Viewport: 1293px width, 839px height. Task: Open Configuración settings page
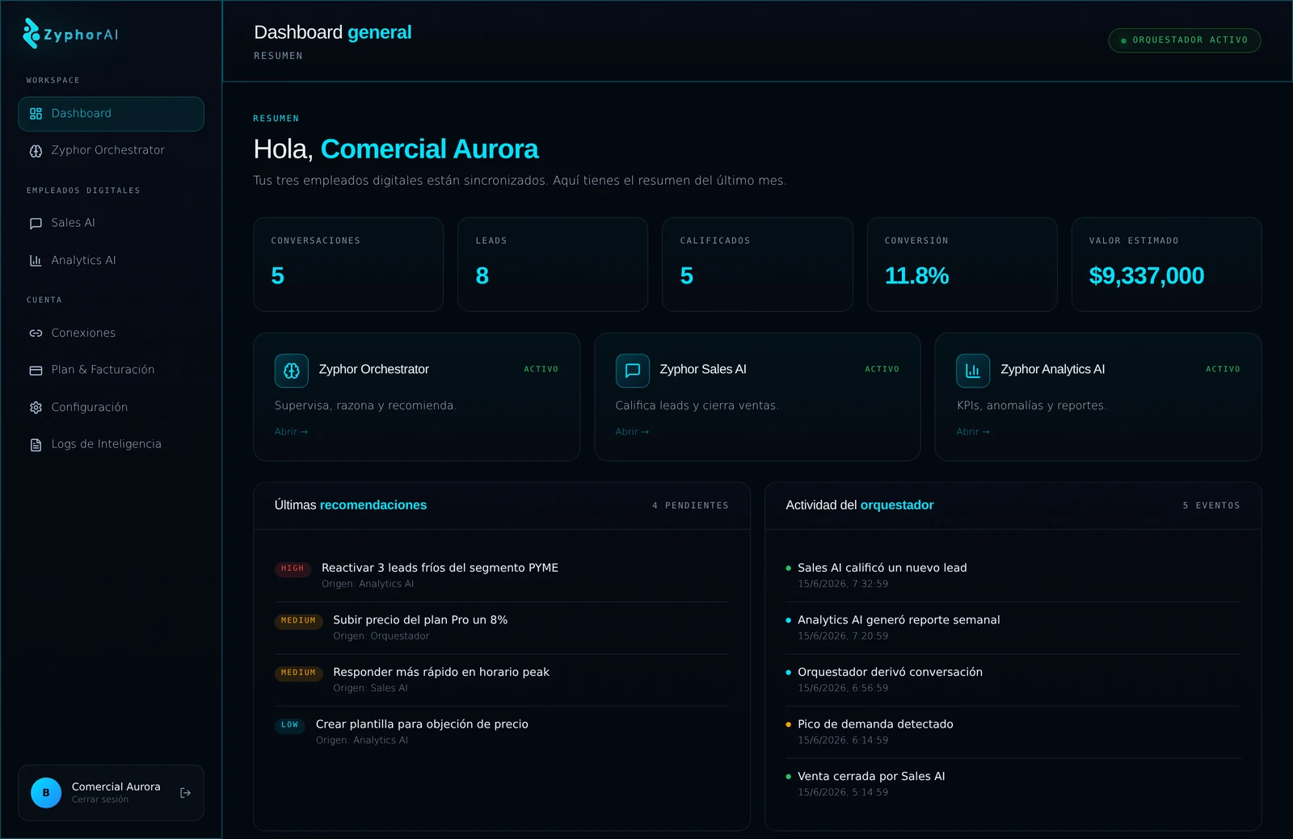tap(111, 407)
